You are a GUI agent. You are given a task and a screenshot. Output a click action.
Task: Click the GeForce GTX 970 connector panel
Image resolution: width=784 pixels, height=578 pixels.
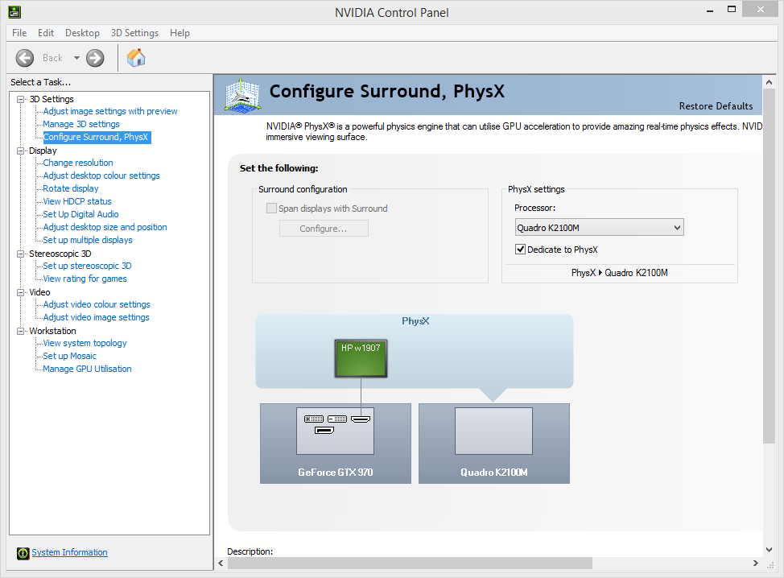(335, 431)
